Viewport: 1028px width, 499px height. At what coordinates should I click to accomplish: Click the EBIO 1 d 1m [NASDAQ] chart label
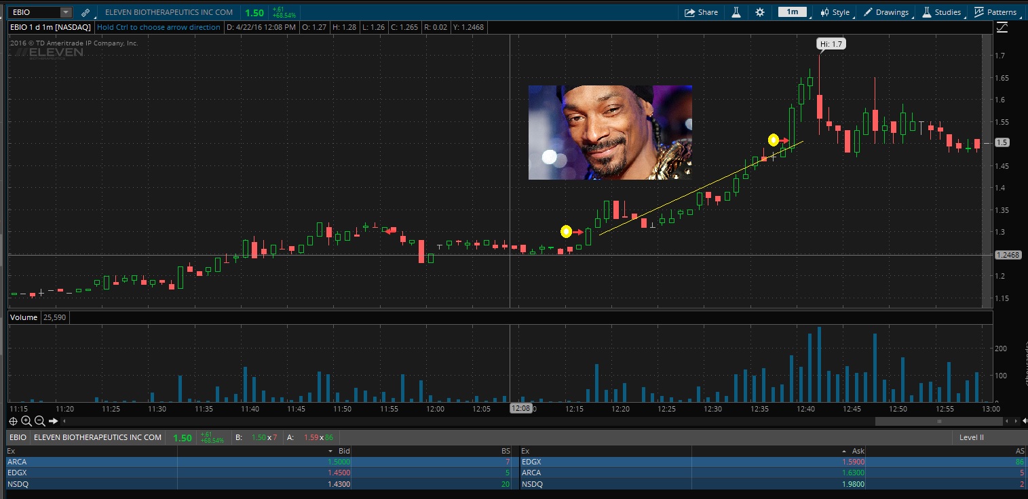pyautogui.click(x=49, y=27)
